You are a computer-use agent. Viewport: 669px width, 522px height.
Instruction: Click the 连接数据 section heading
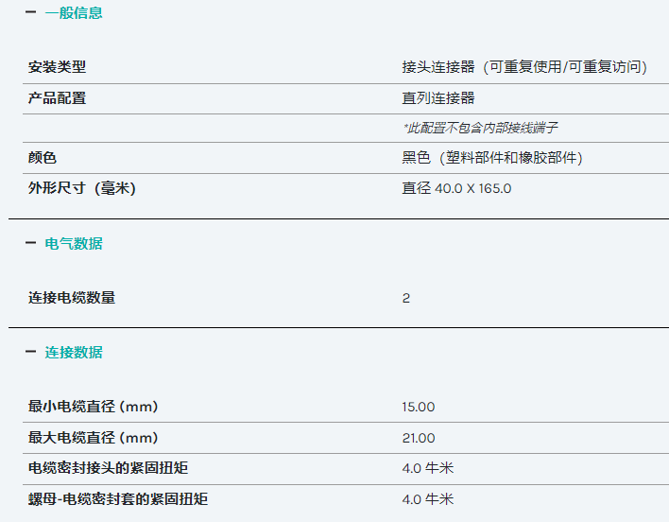click(x=74, y=353)
